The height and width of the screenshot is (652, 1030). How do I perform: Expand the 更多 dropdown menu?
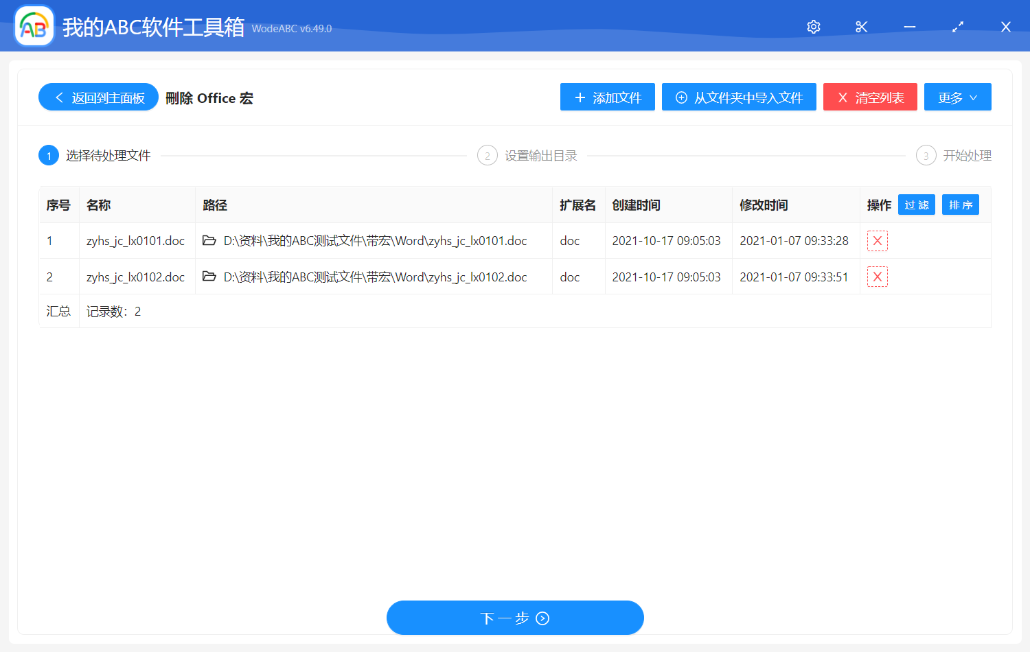[957, 97]
